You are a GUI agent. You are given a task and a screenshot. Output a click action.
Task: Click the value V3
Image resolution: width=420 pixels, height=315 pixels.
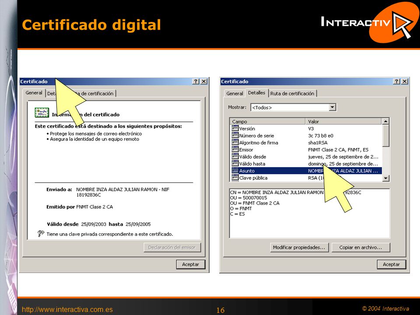coord(311,129)
